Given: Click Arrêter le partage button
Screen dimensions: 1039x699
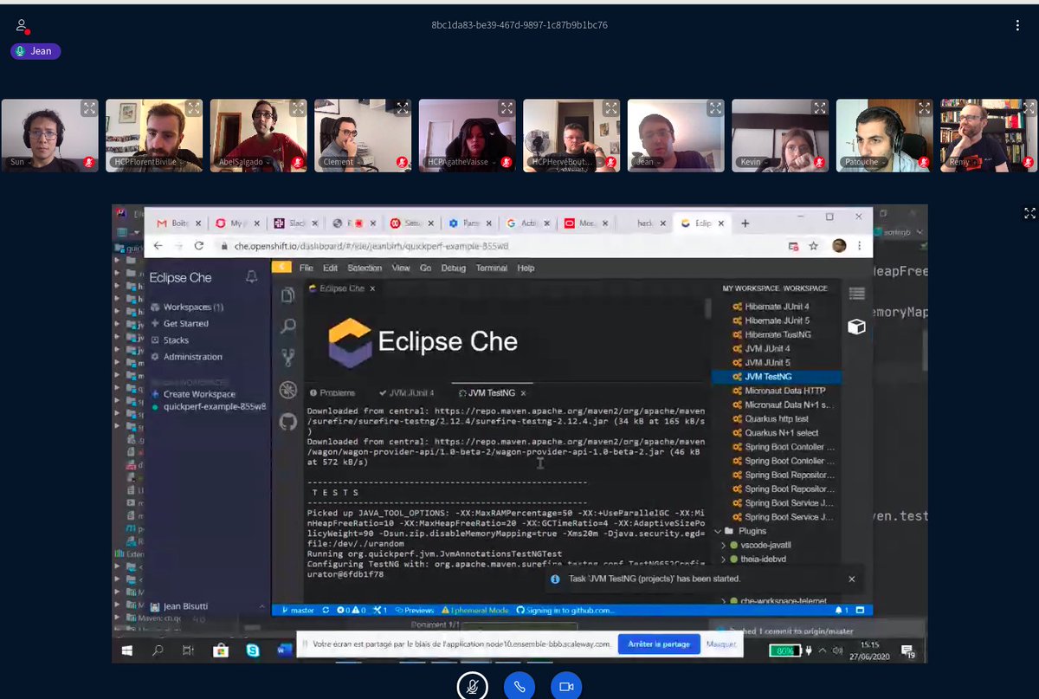Looking at the screenshot, I should pyautogui.click(x=658, y=644).
